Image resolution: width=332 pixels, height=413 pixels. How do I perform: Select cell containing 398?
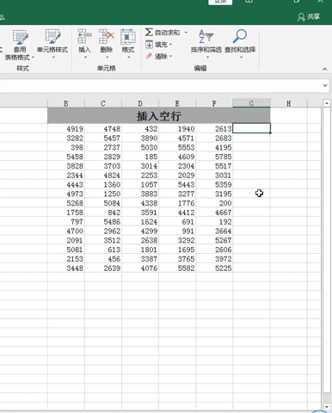66,147
